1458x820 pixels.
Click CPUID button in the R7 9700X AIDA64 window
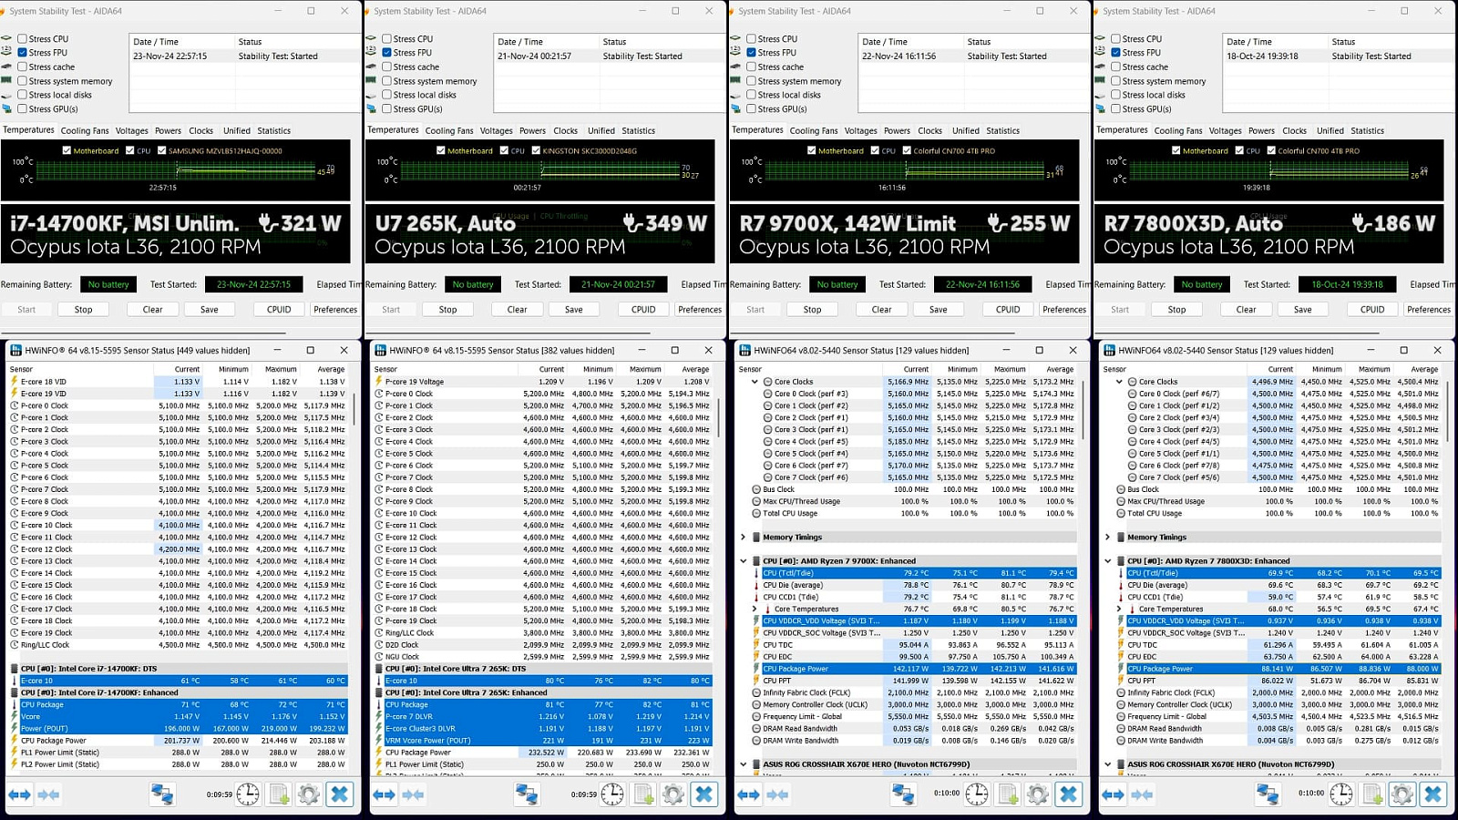[1008, 310]
